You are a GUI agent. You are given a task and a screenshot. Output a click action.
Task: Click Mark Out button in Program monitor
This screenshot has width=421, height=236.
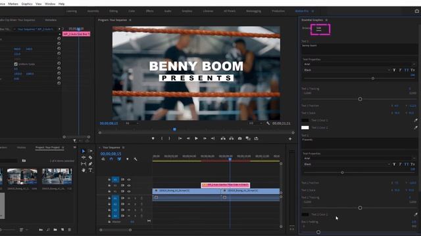tap(169, 138)
